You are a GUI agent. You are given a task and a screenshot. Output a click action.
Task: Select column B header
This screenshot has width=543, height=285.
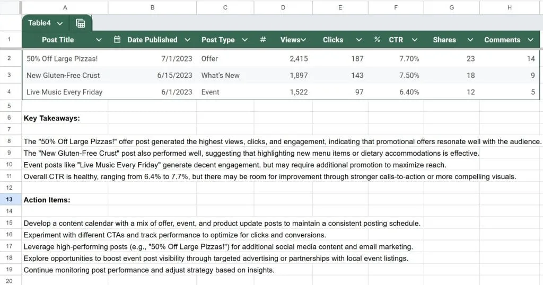[152, 7]
